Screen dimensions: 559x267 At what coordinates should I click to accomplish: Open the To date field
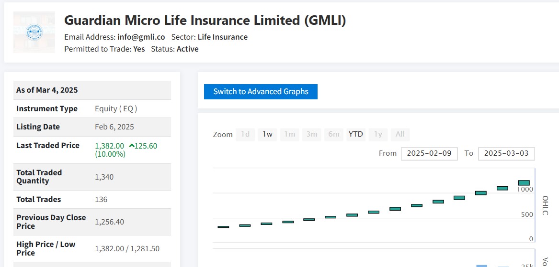(506, 153)
